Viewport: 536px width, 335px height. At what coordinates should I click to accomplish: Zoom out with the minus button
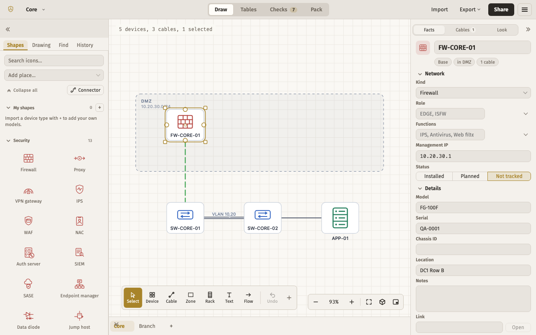(316, 302)
